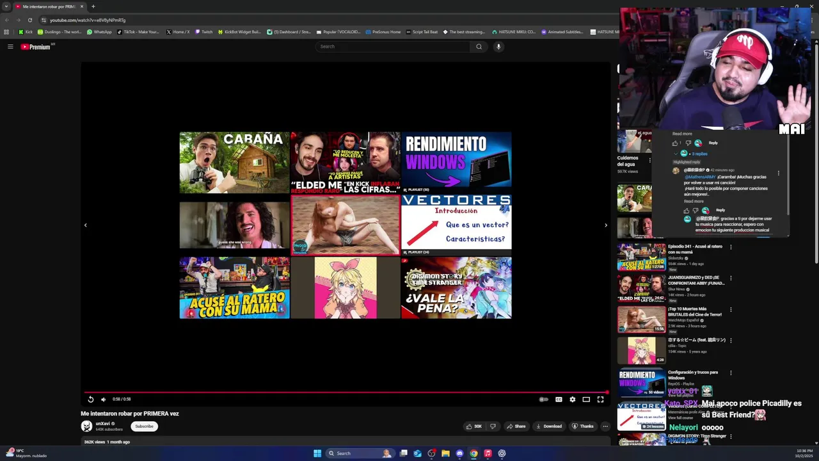Go back with the browser back arrow

6,20
